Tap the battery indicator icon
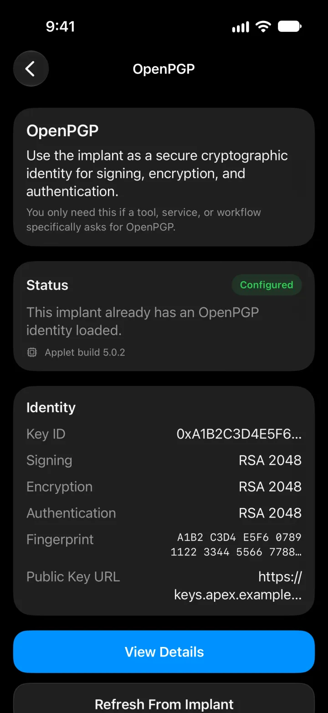Screen dimensions: 328x713 pos(290,26)
